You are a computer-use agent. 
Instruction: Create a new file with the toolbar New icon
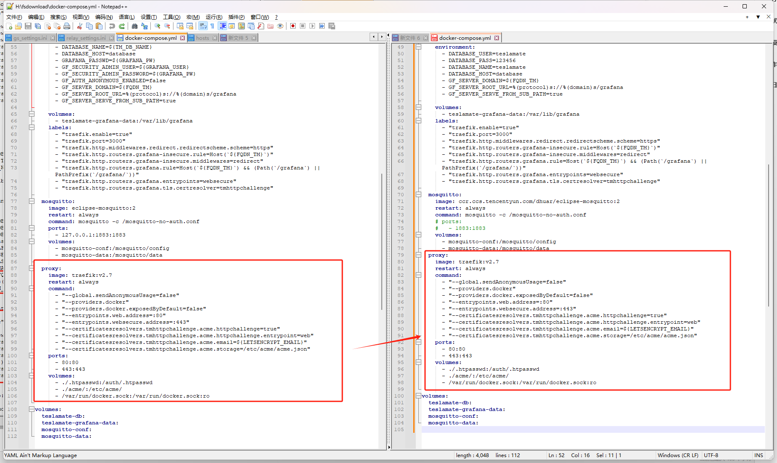click(x=9, y=26)
